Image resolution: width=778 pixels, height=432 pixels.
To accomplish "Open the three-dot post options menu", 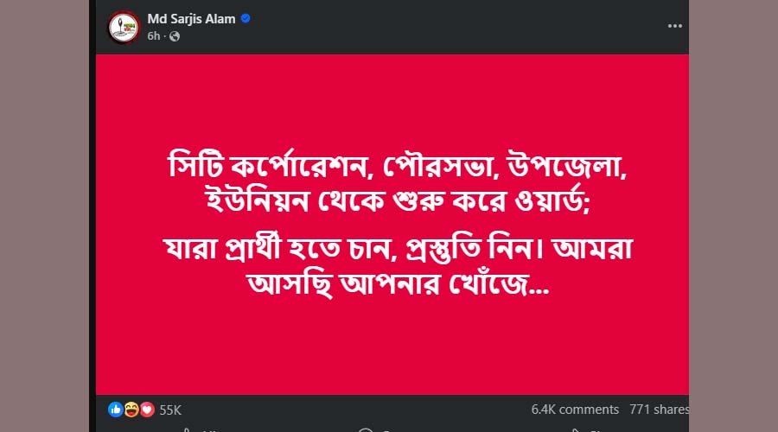I will [x=674, y=26].
